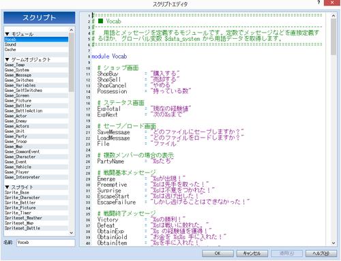Click the 名前 input field containing Vocab
This screenshot has height=261, width=341.
[x=46, y=243]
